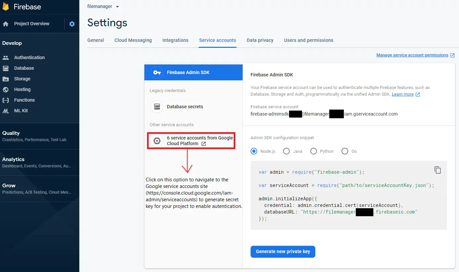Expand the Analytics section
Image resolution: width=459 pixels, height=272 pixels.
point(39,162)
